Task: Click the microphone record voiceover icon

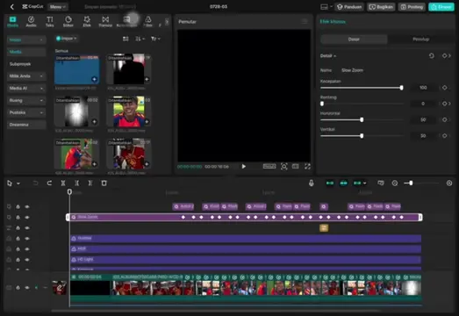Action: pyautogui.click(x=312, y=183)
